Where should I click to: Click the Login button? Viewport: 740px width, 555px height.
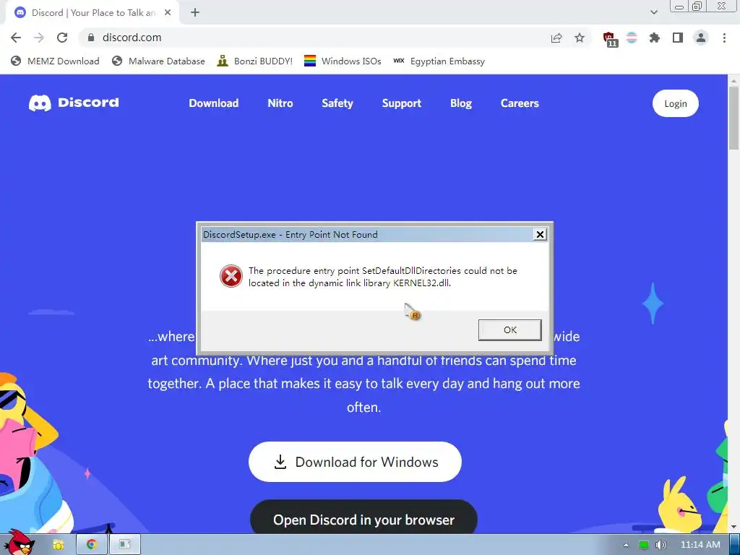click(x=676, y=103)
